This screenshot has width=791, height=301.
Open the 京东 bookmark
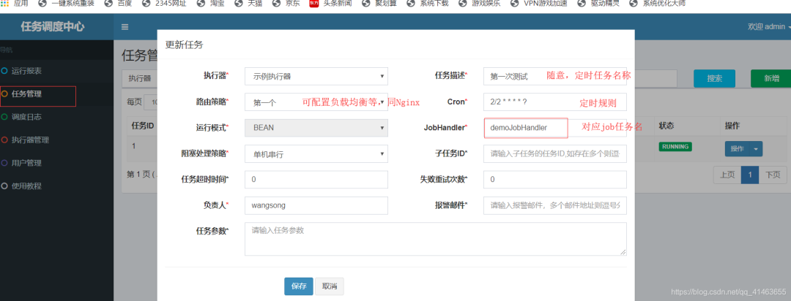286,4
